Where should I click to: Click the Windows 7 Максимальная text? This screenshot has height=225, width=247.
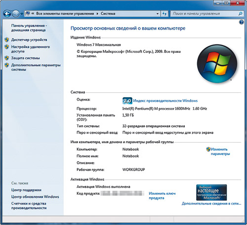point(99,45)
